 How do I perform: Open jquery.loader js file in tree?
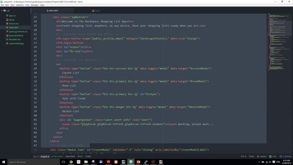(16, 36)
